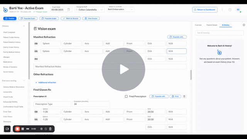Open Chief Complaint in sidebar
Image resolution: width=247 pixels, height=139 pixels.
pyautogui.click(x=9, y=32)
